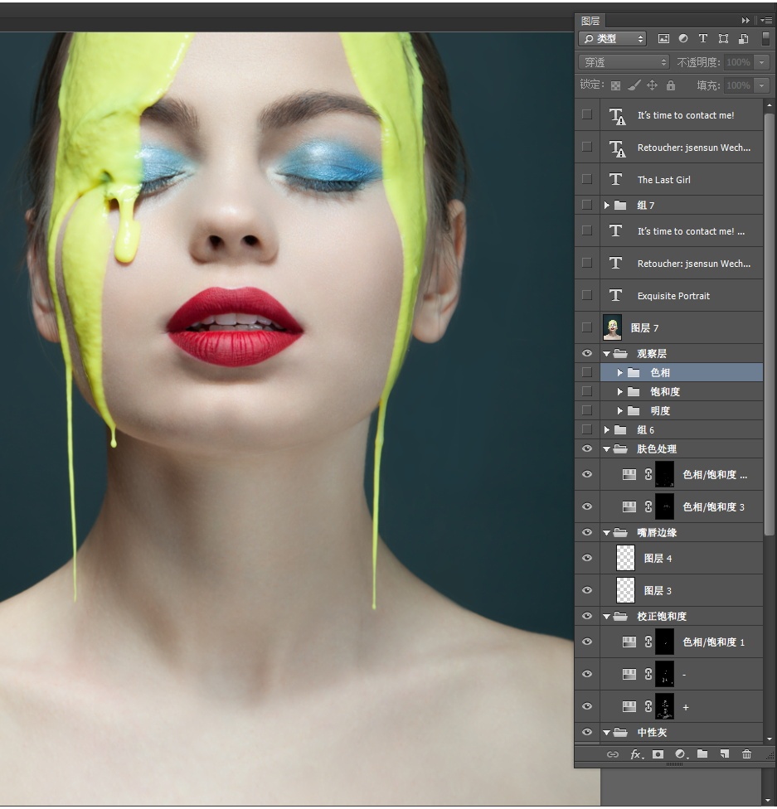Hide the 肤色处理 group
Image resolution: width=777 pixels, height=809 pixels.
click(587, 449)
